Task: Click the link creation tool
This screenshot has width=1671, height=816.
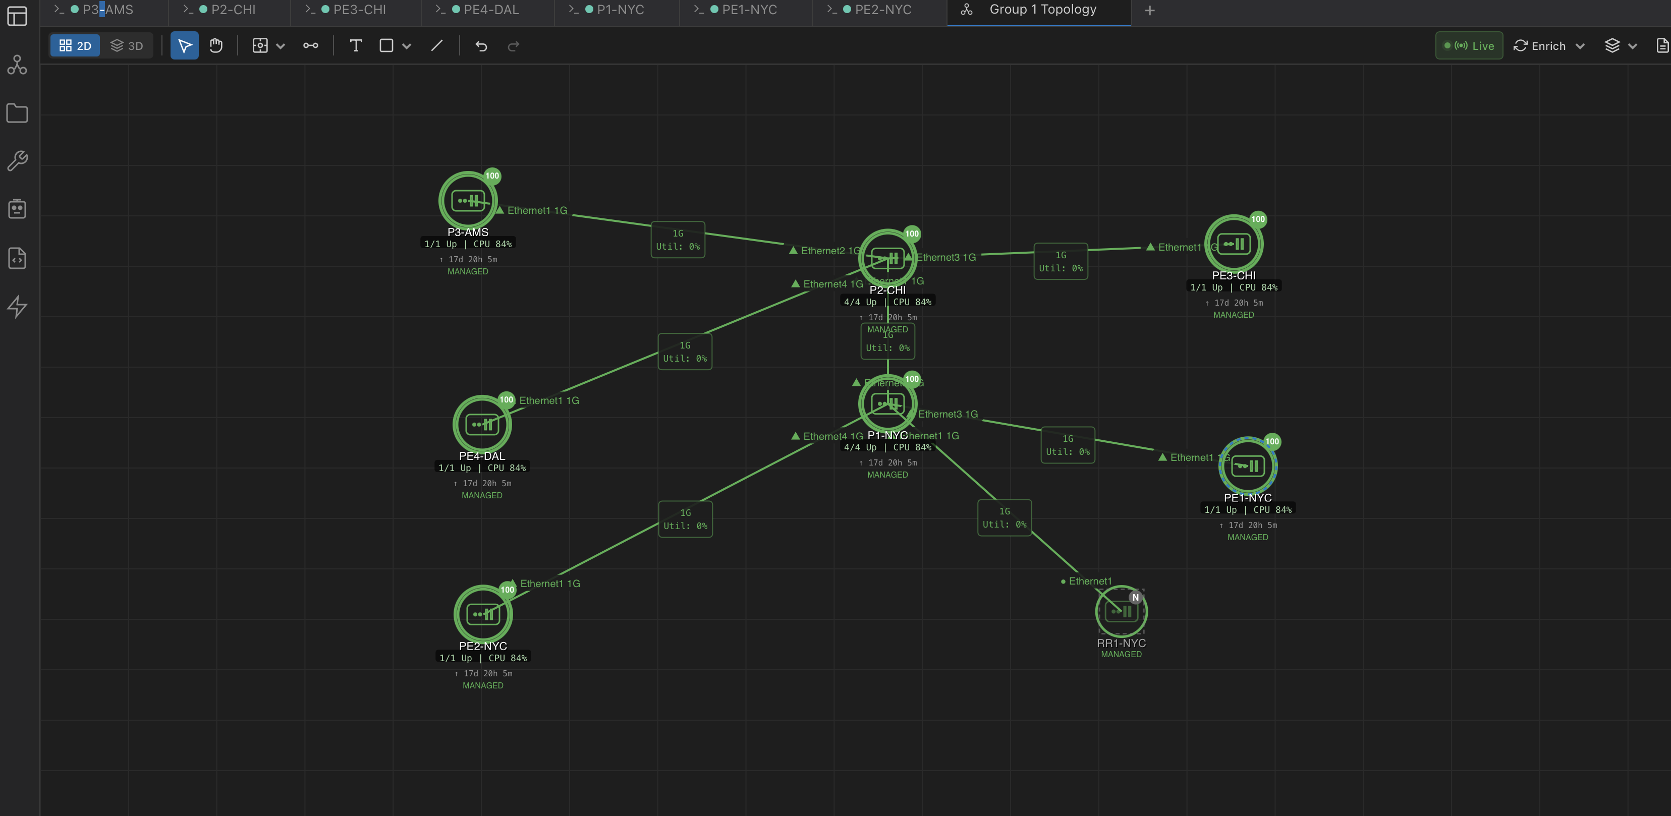Action: [311, 45]
